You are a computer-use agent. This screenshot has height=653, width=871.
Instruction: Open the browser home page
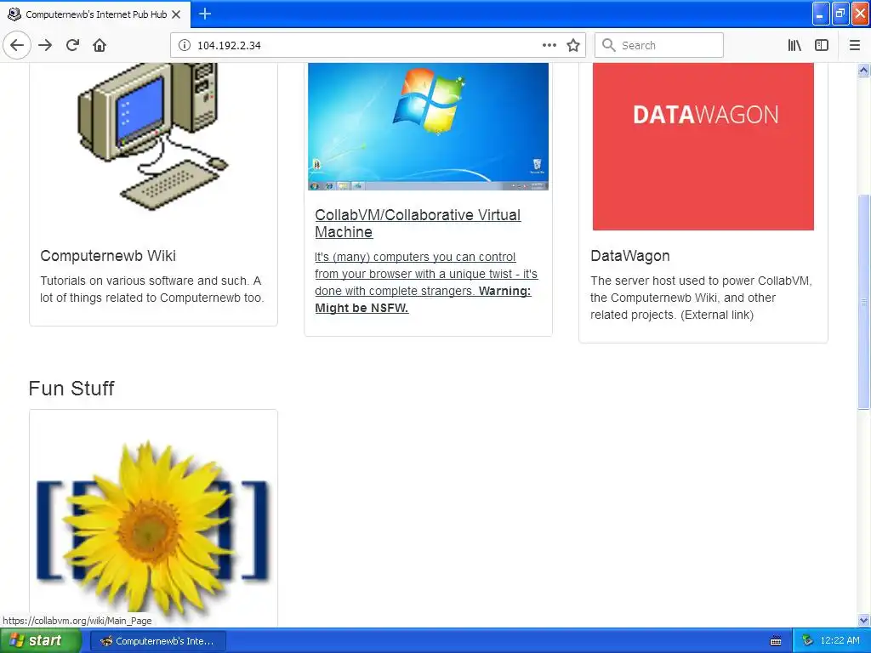point(100,45)
